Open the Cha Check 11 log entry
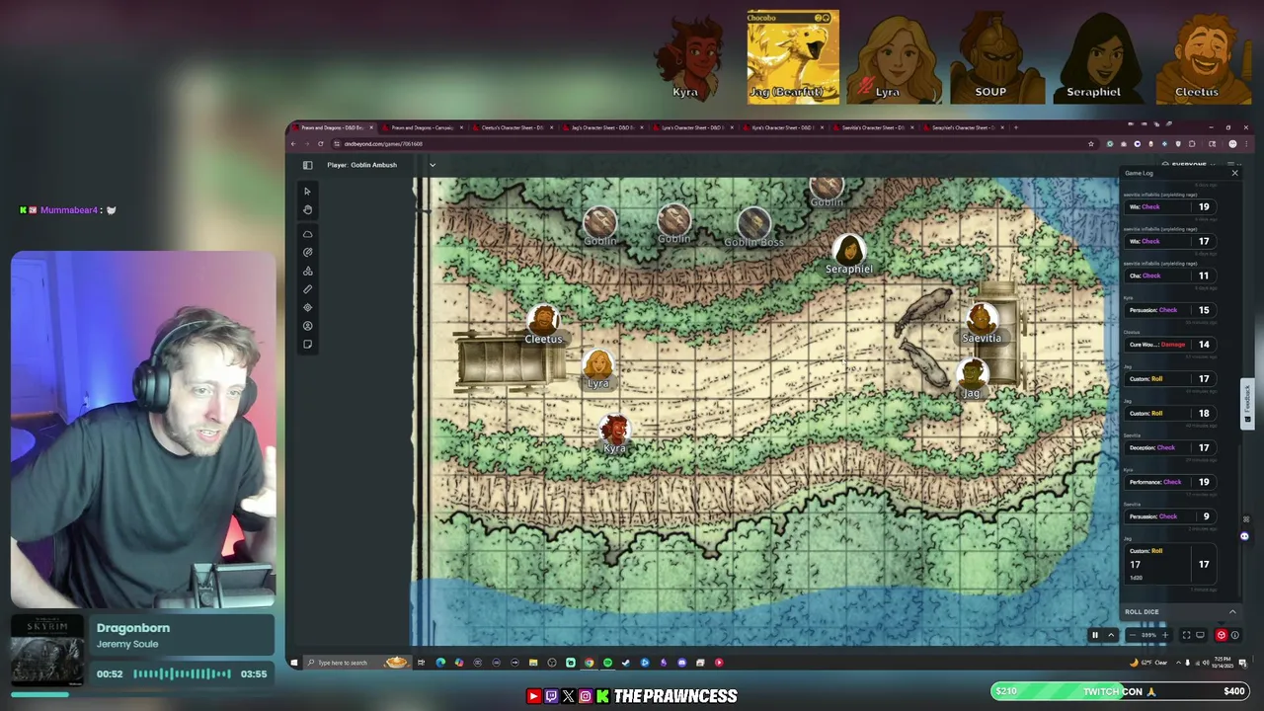 (1170, 276)
